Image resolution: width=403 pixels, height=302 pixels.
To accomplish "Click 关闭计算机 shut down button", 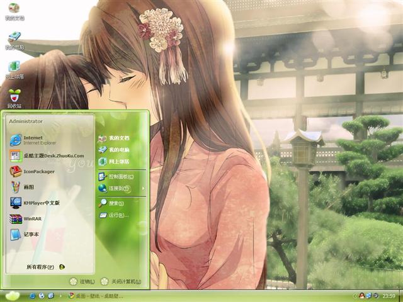I will [x=121, y=282].
